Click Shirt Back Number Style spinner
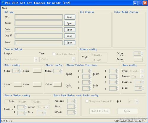 [x=72, y=112]
